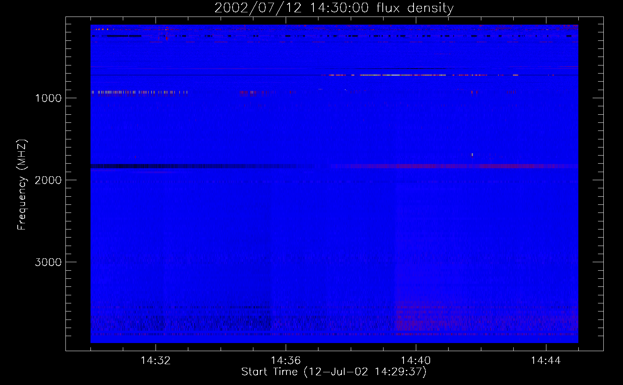Click the 14:32 time tick label
Screen dimensions: 623x385
(x=156, y=361)
